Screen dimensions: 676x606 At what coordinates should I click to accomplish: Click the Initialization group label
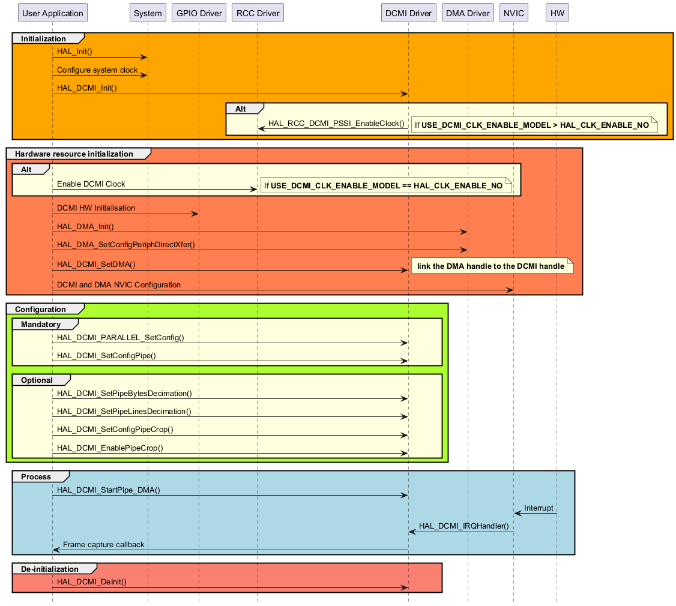tap(44, 39)
